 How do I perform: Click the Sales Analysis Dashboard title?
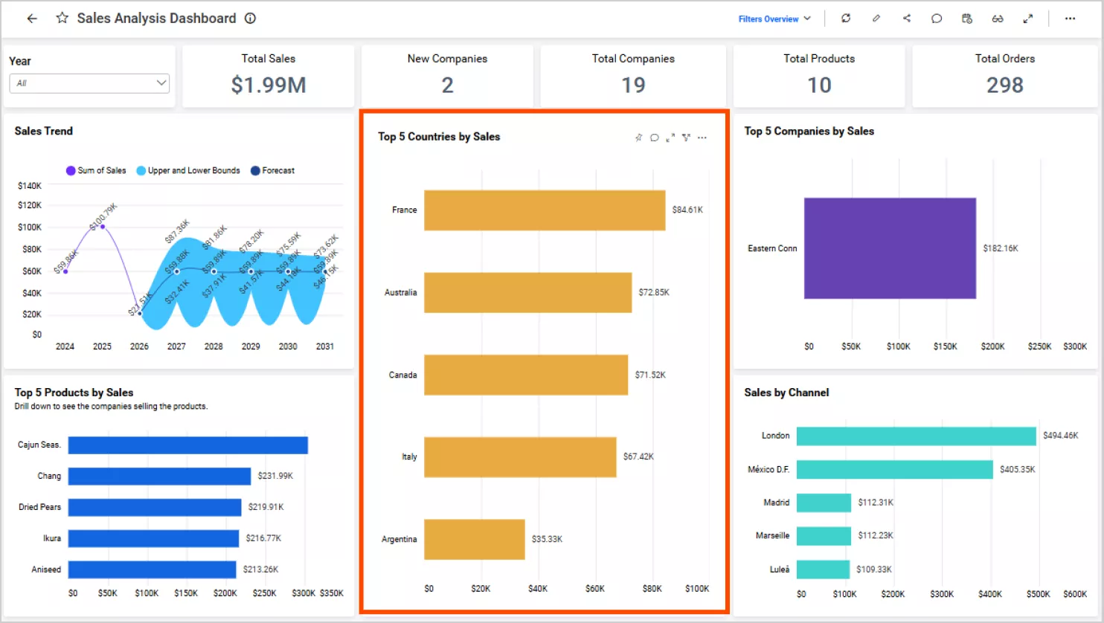156,19
